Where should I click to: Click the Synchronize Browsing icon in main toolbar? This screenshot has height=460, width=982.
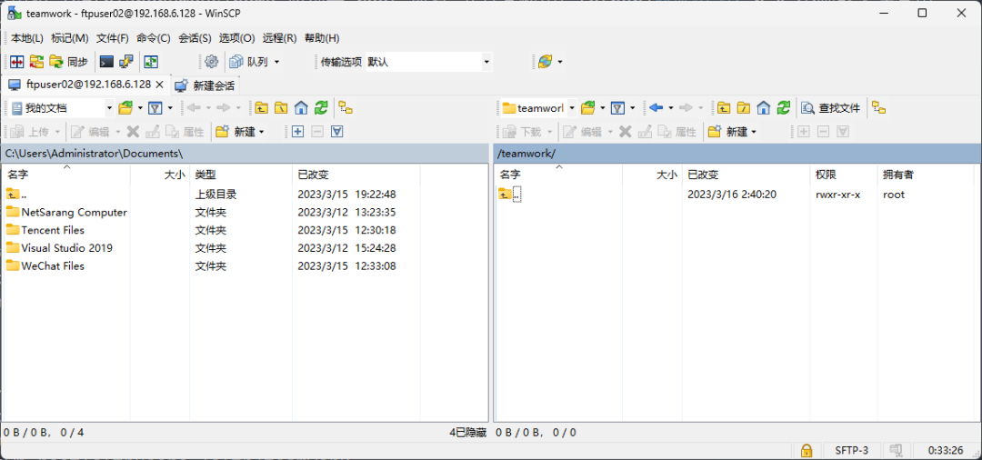coord(37,61)
